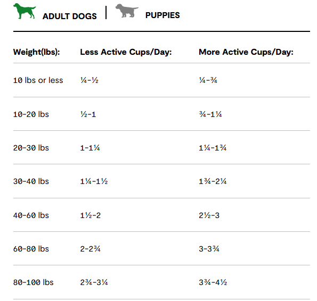Viewport: 317px width, 301px height.
Task: Select the 10 lbs or less row
Action: click(x=161, y=80)
